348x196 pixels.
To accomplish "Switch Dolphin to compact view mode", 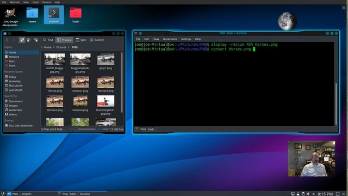I will click(x=29, y=40).
